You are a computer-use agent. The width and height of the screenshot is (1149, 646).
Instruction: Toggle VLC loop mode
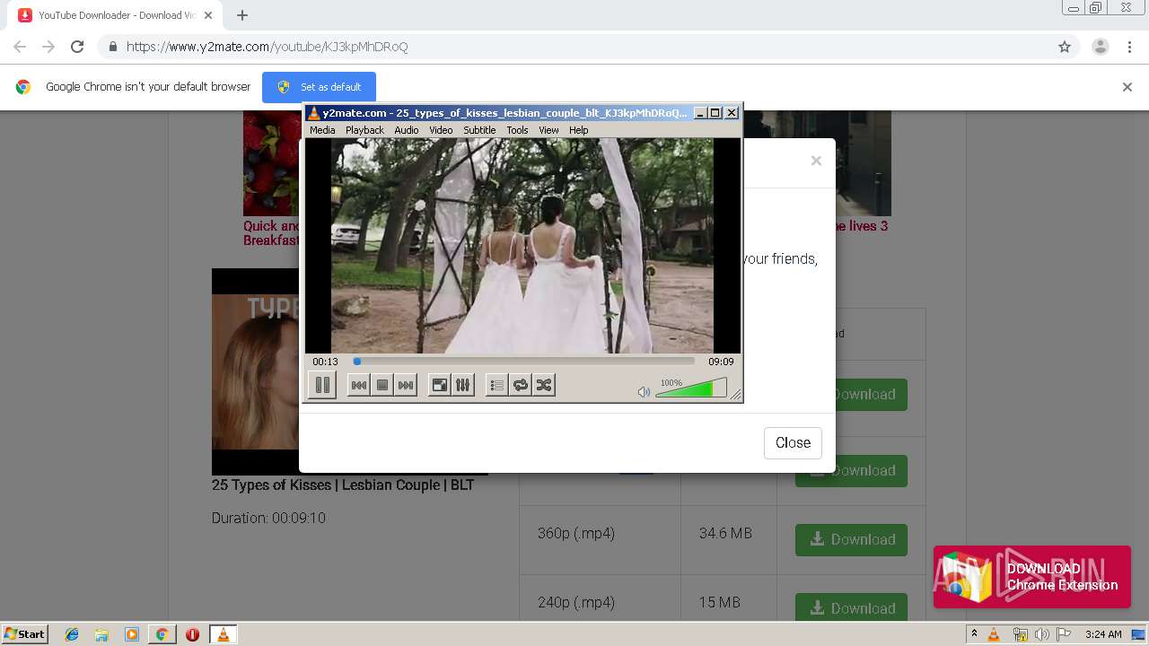[x=520, y=385]
